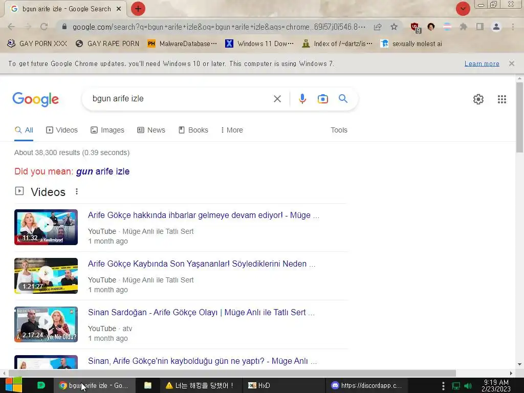Toggle the Chrome side panel
The height and width of the screenshot is (393, 524).
(x=480, y=27)
